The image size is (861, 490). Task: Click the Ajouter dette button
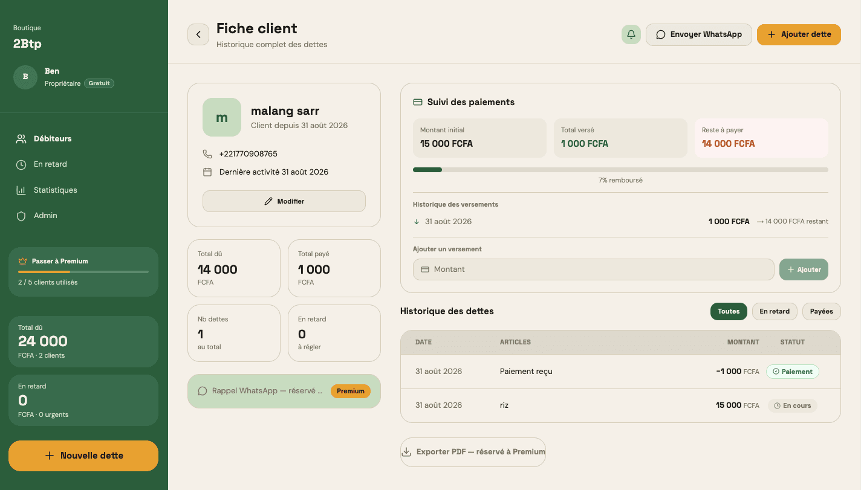pos(799,34)
